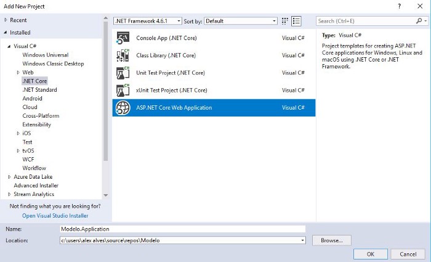Select Console App (.NET Core) template
Screen dimensions: 431x262
click(x=214, y=38)
